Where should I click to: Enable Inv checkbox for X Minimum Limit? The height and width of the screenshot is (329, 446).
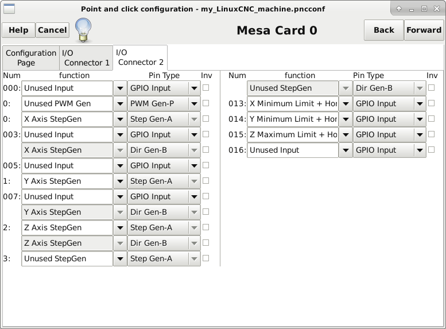click(x=431, y=103)
